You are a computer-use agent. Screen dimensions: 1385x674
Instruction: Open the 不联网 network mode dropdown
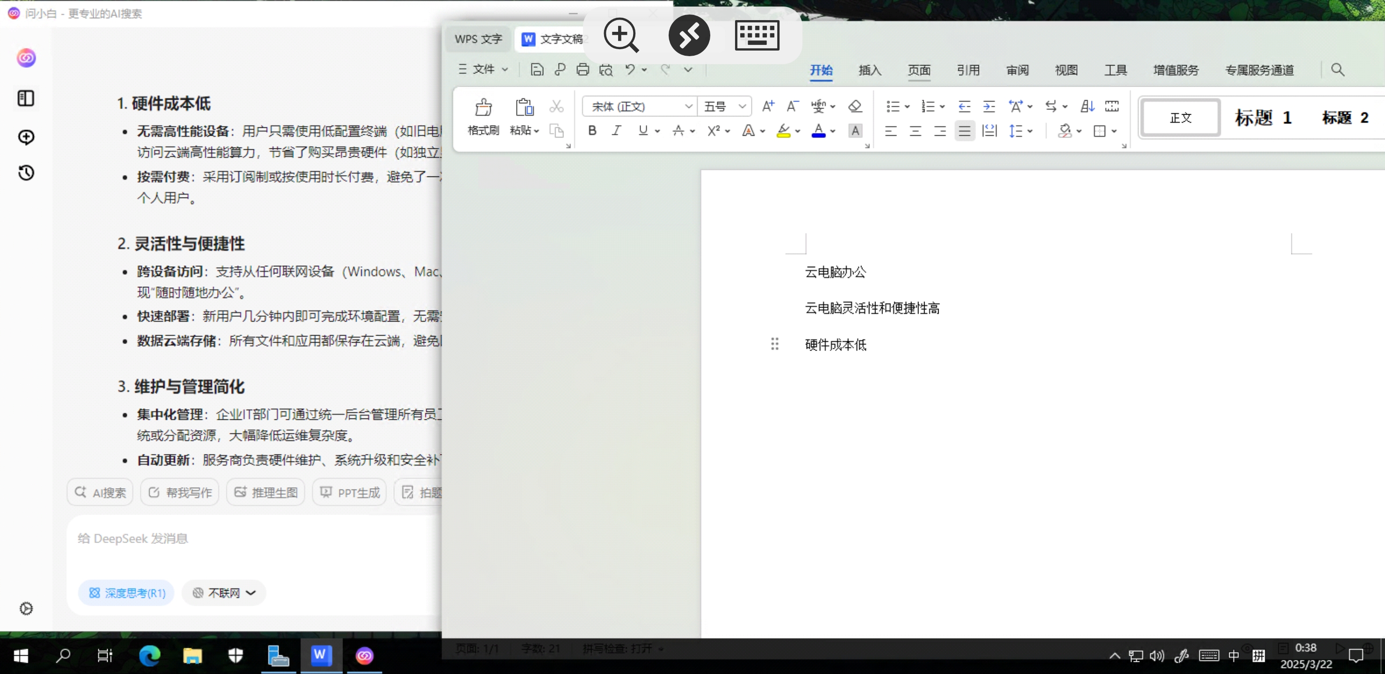click(224, 593)
